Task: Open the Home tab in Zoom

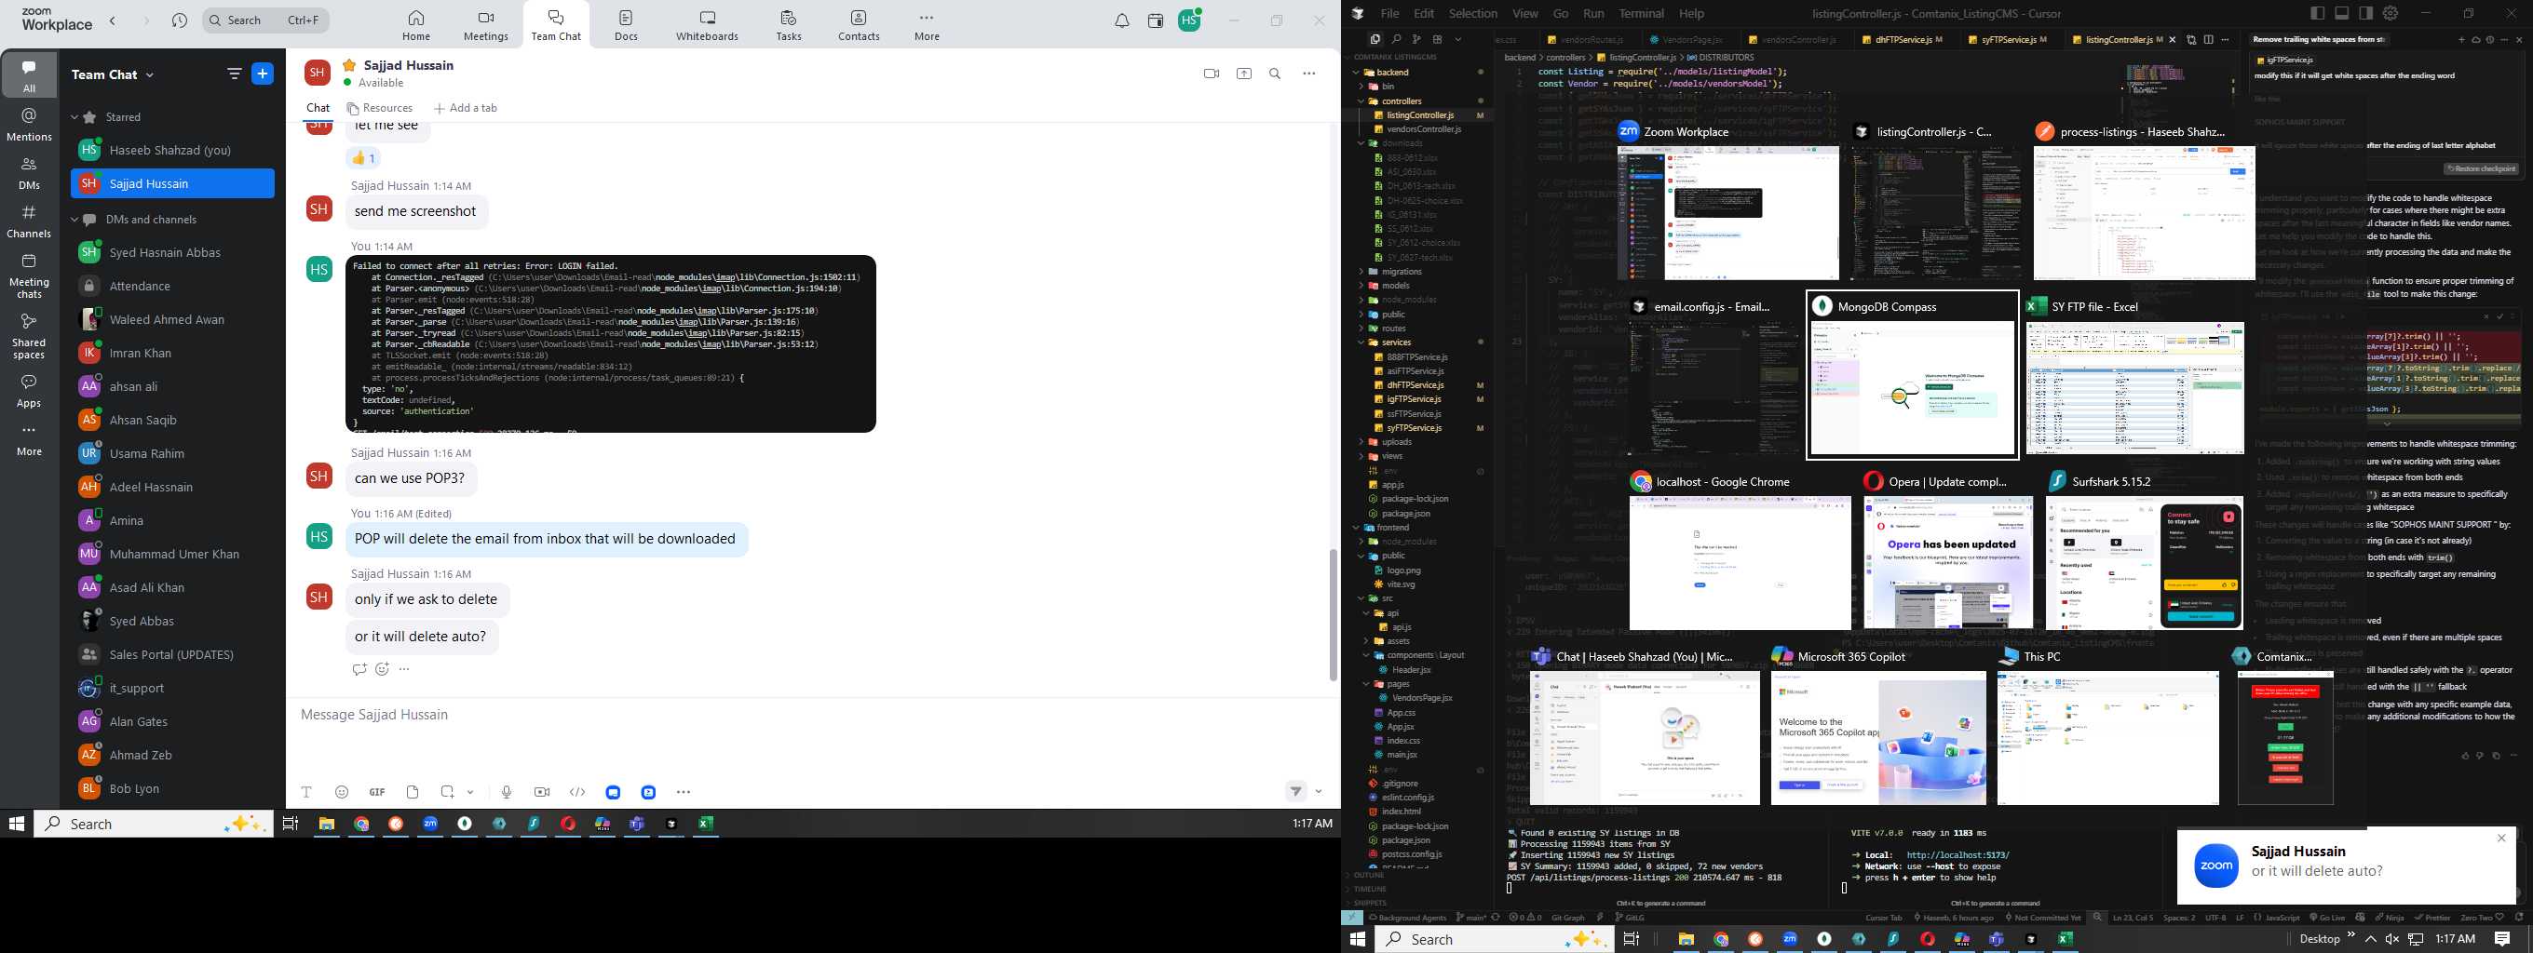Action: (x=416, y=25)
